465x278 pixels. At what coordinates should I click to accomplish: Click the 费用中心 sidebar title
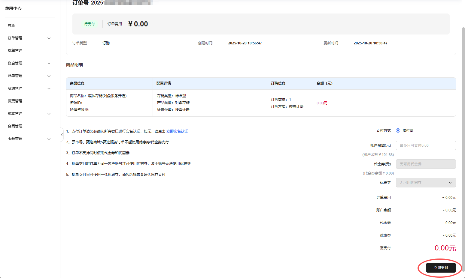click(13, 8)
